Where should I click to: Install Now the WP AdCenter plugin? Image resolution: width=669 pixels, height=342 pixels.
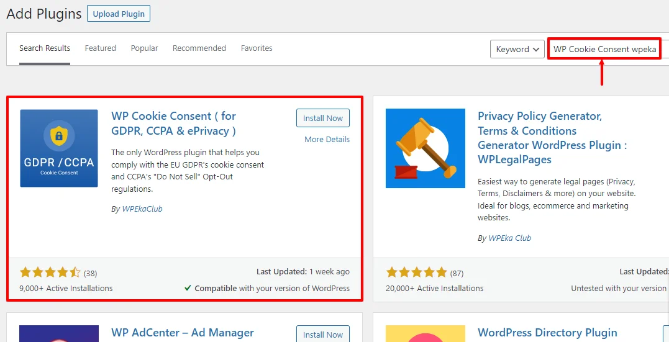pyautogui.click(x=323, y=335)
